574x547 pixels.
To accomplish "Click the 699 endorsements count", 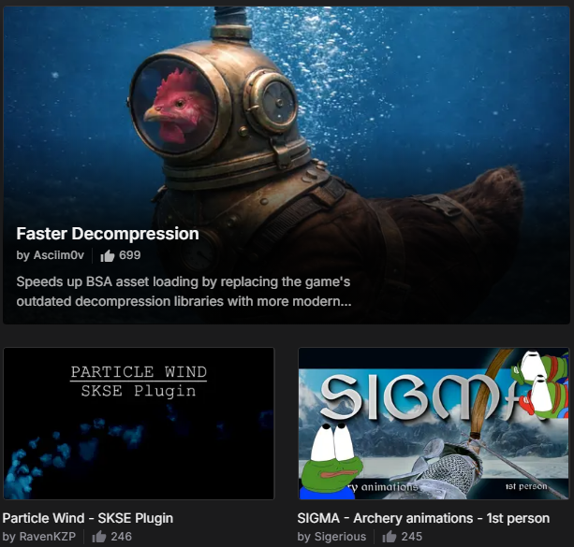I will coord(129,255).
